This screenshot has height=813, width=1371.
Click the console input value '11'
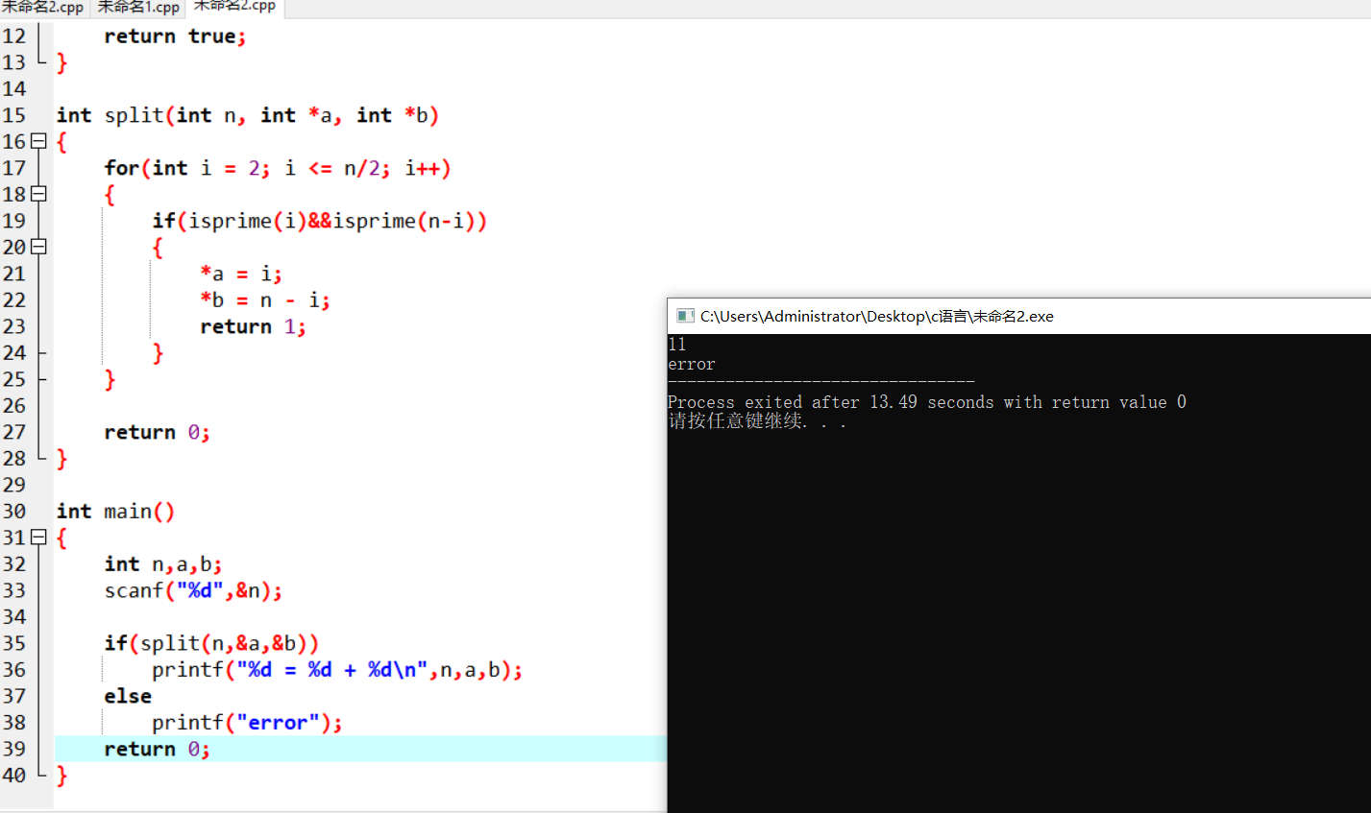[677, 345]
